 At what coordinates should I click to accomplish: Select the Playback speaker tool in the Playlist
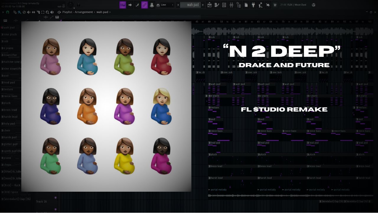[x=52, y=12]
